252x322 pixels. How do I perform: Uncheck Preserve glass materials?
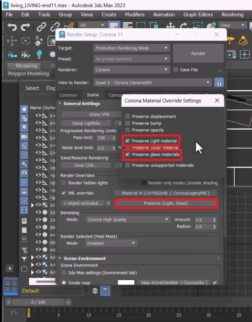128,154
